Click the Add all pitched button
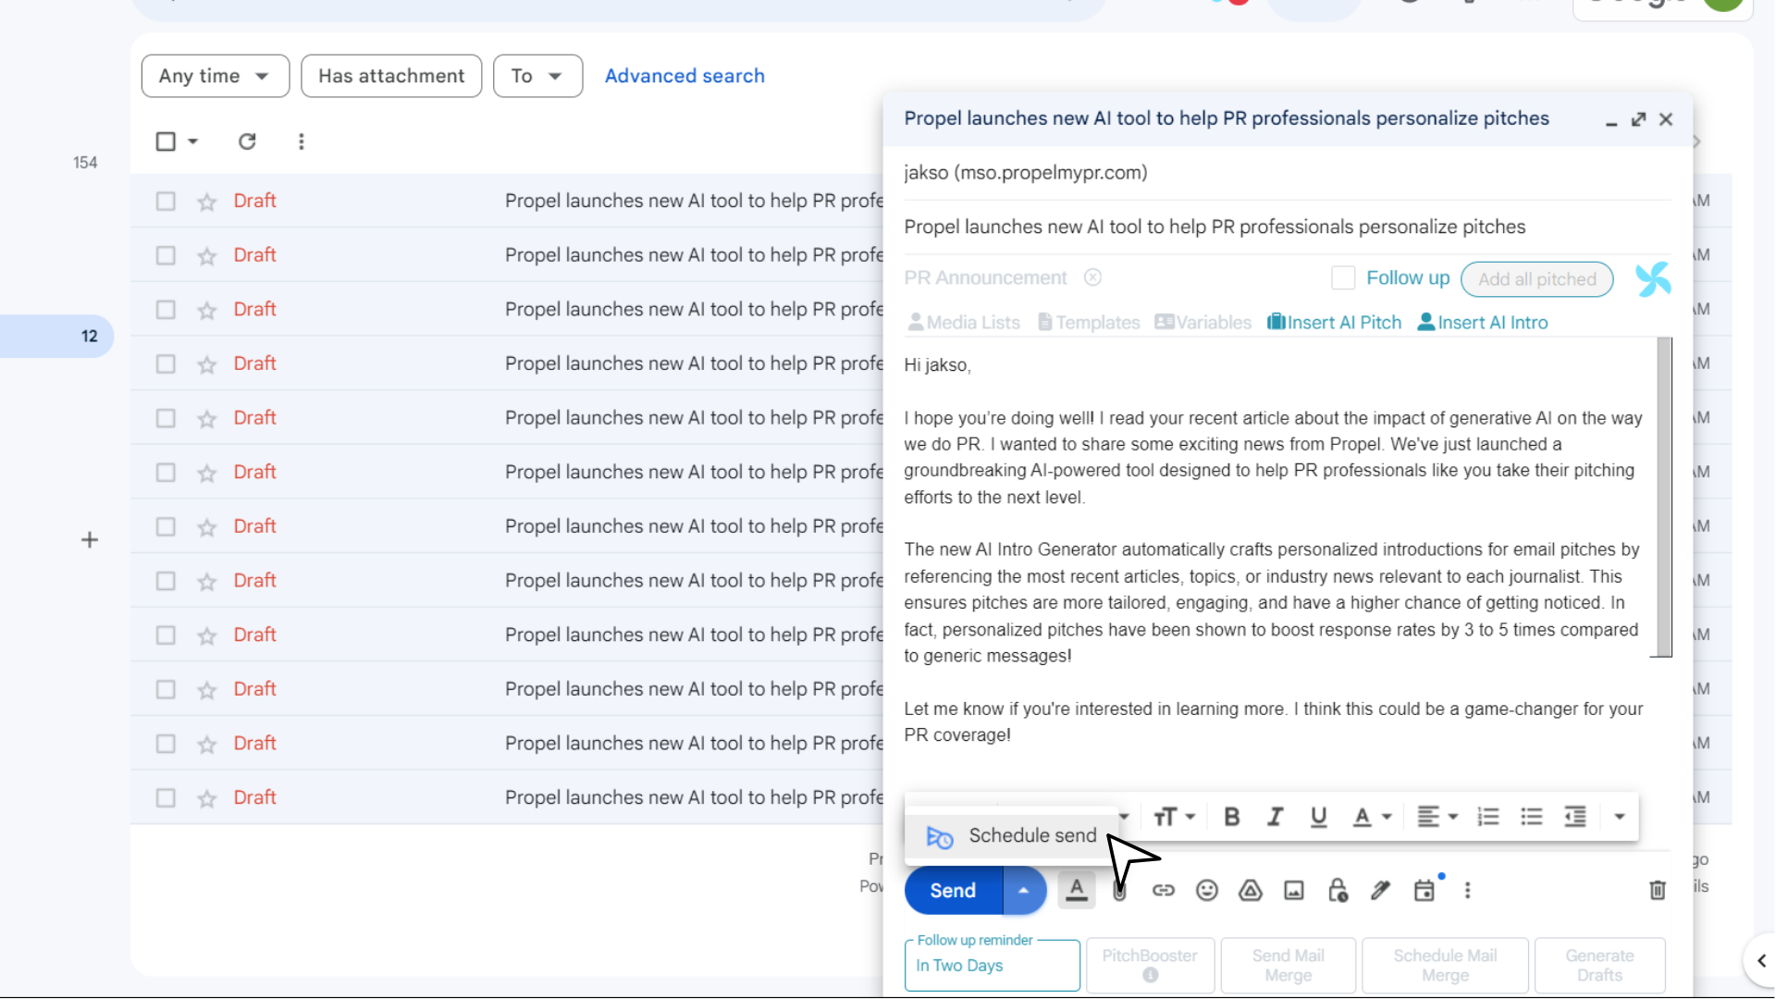This screenshot has height=999, width=1776. tap(1536, 279)
